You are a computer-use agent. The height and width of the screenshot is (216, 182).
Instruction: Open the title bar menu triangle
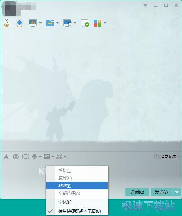click(x=145, y=6)
